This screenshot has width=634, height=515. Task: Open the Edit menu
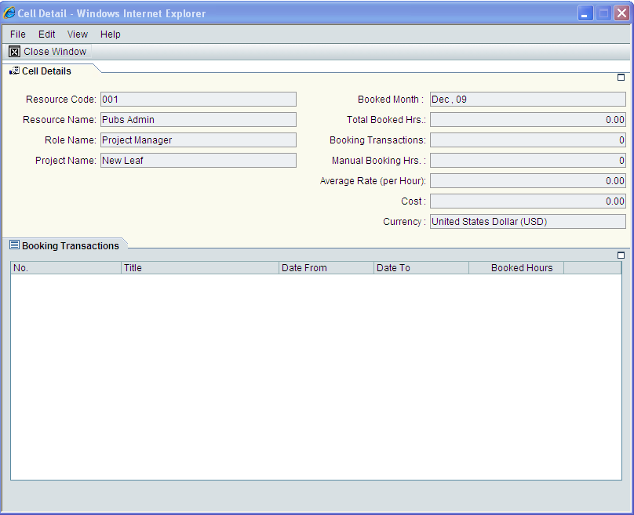(x=48, y=34)
